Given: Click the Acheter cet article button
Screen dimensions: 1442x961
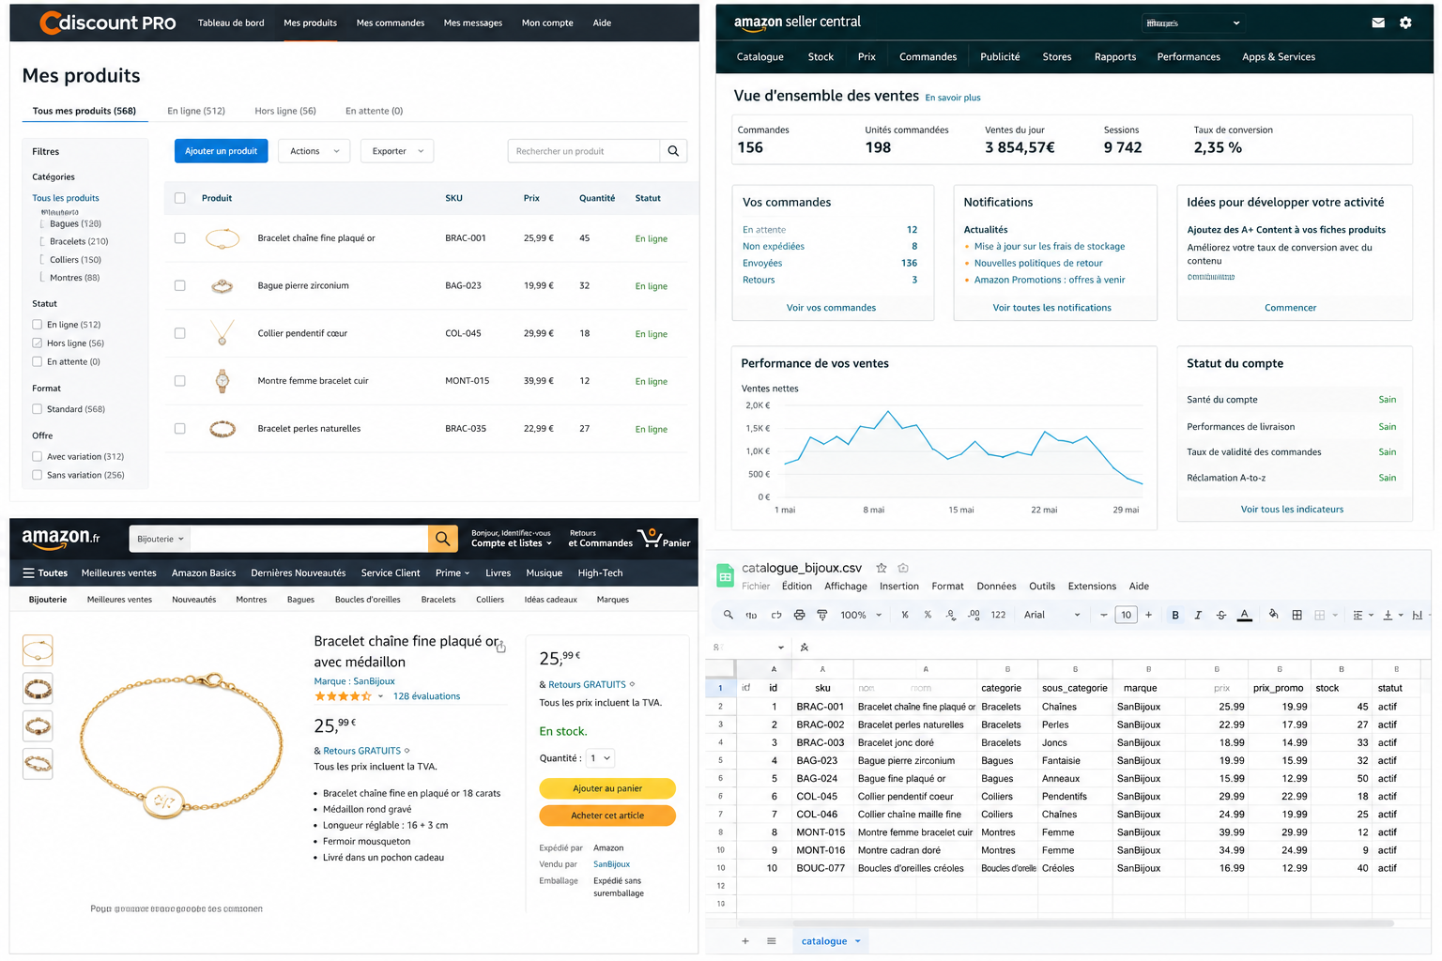Looking at the screenshot, I should pyautogui.click(x=607, y=816).
